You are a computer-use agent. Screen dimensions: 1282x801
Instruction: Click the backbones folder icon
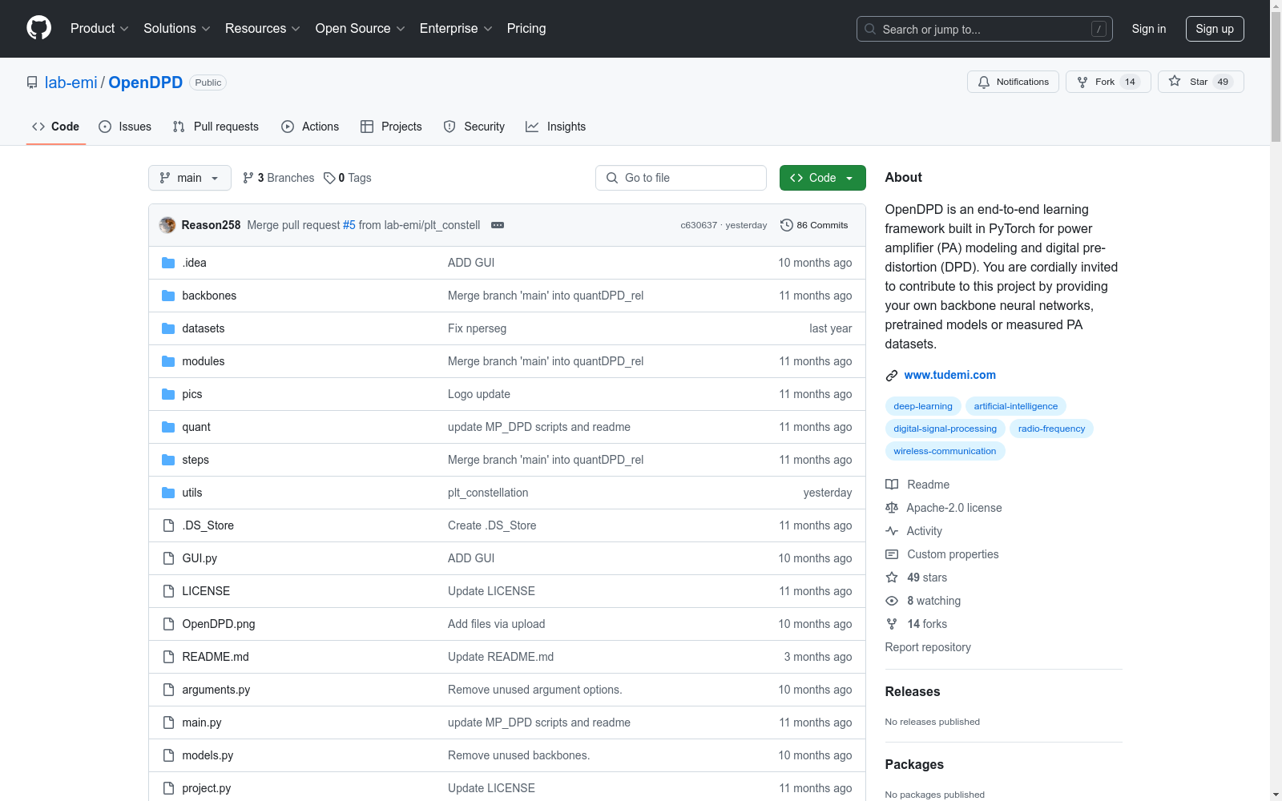(168, 296)
